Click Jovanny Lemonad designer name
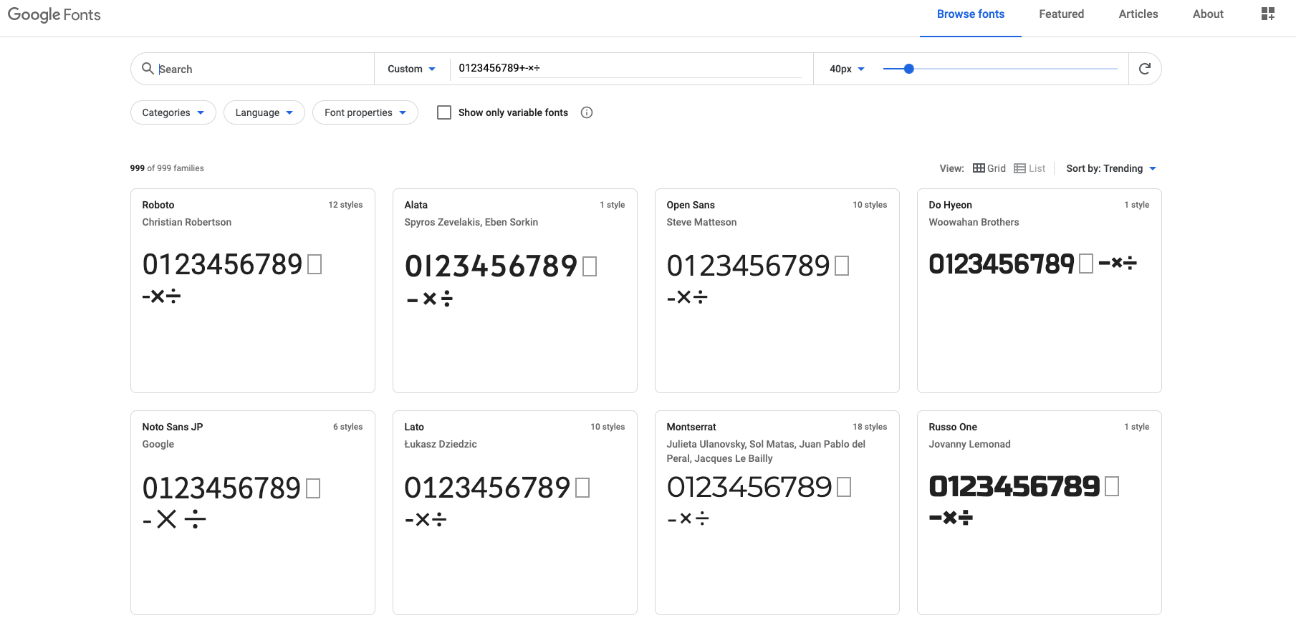 (x=969, y=444)
